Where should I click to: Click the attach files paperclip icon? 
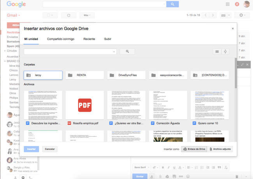pyautogui.click(x=160, y=176)
